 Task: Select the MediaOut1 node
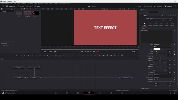(x=126, y=77)
